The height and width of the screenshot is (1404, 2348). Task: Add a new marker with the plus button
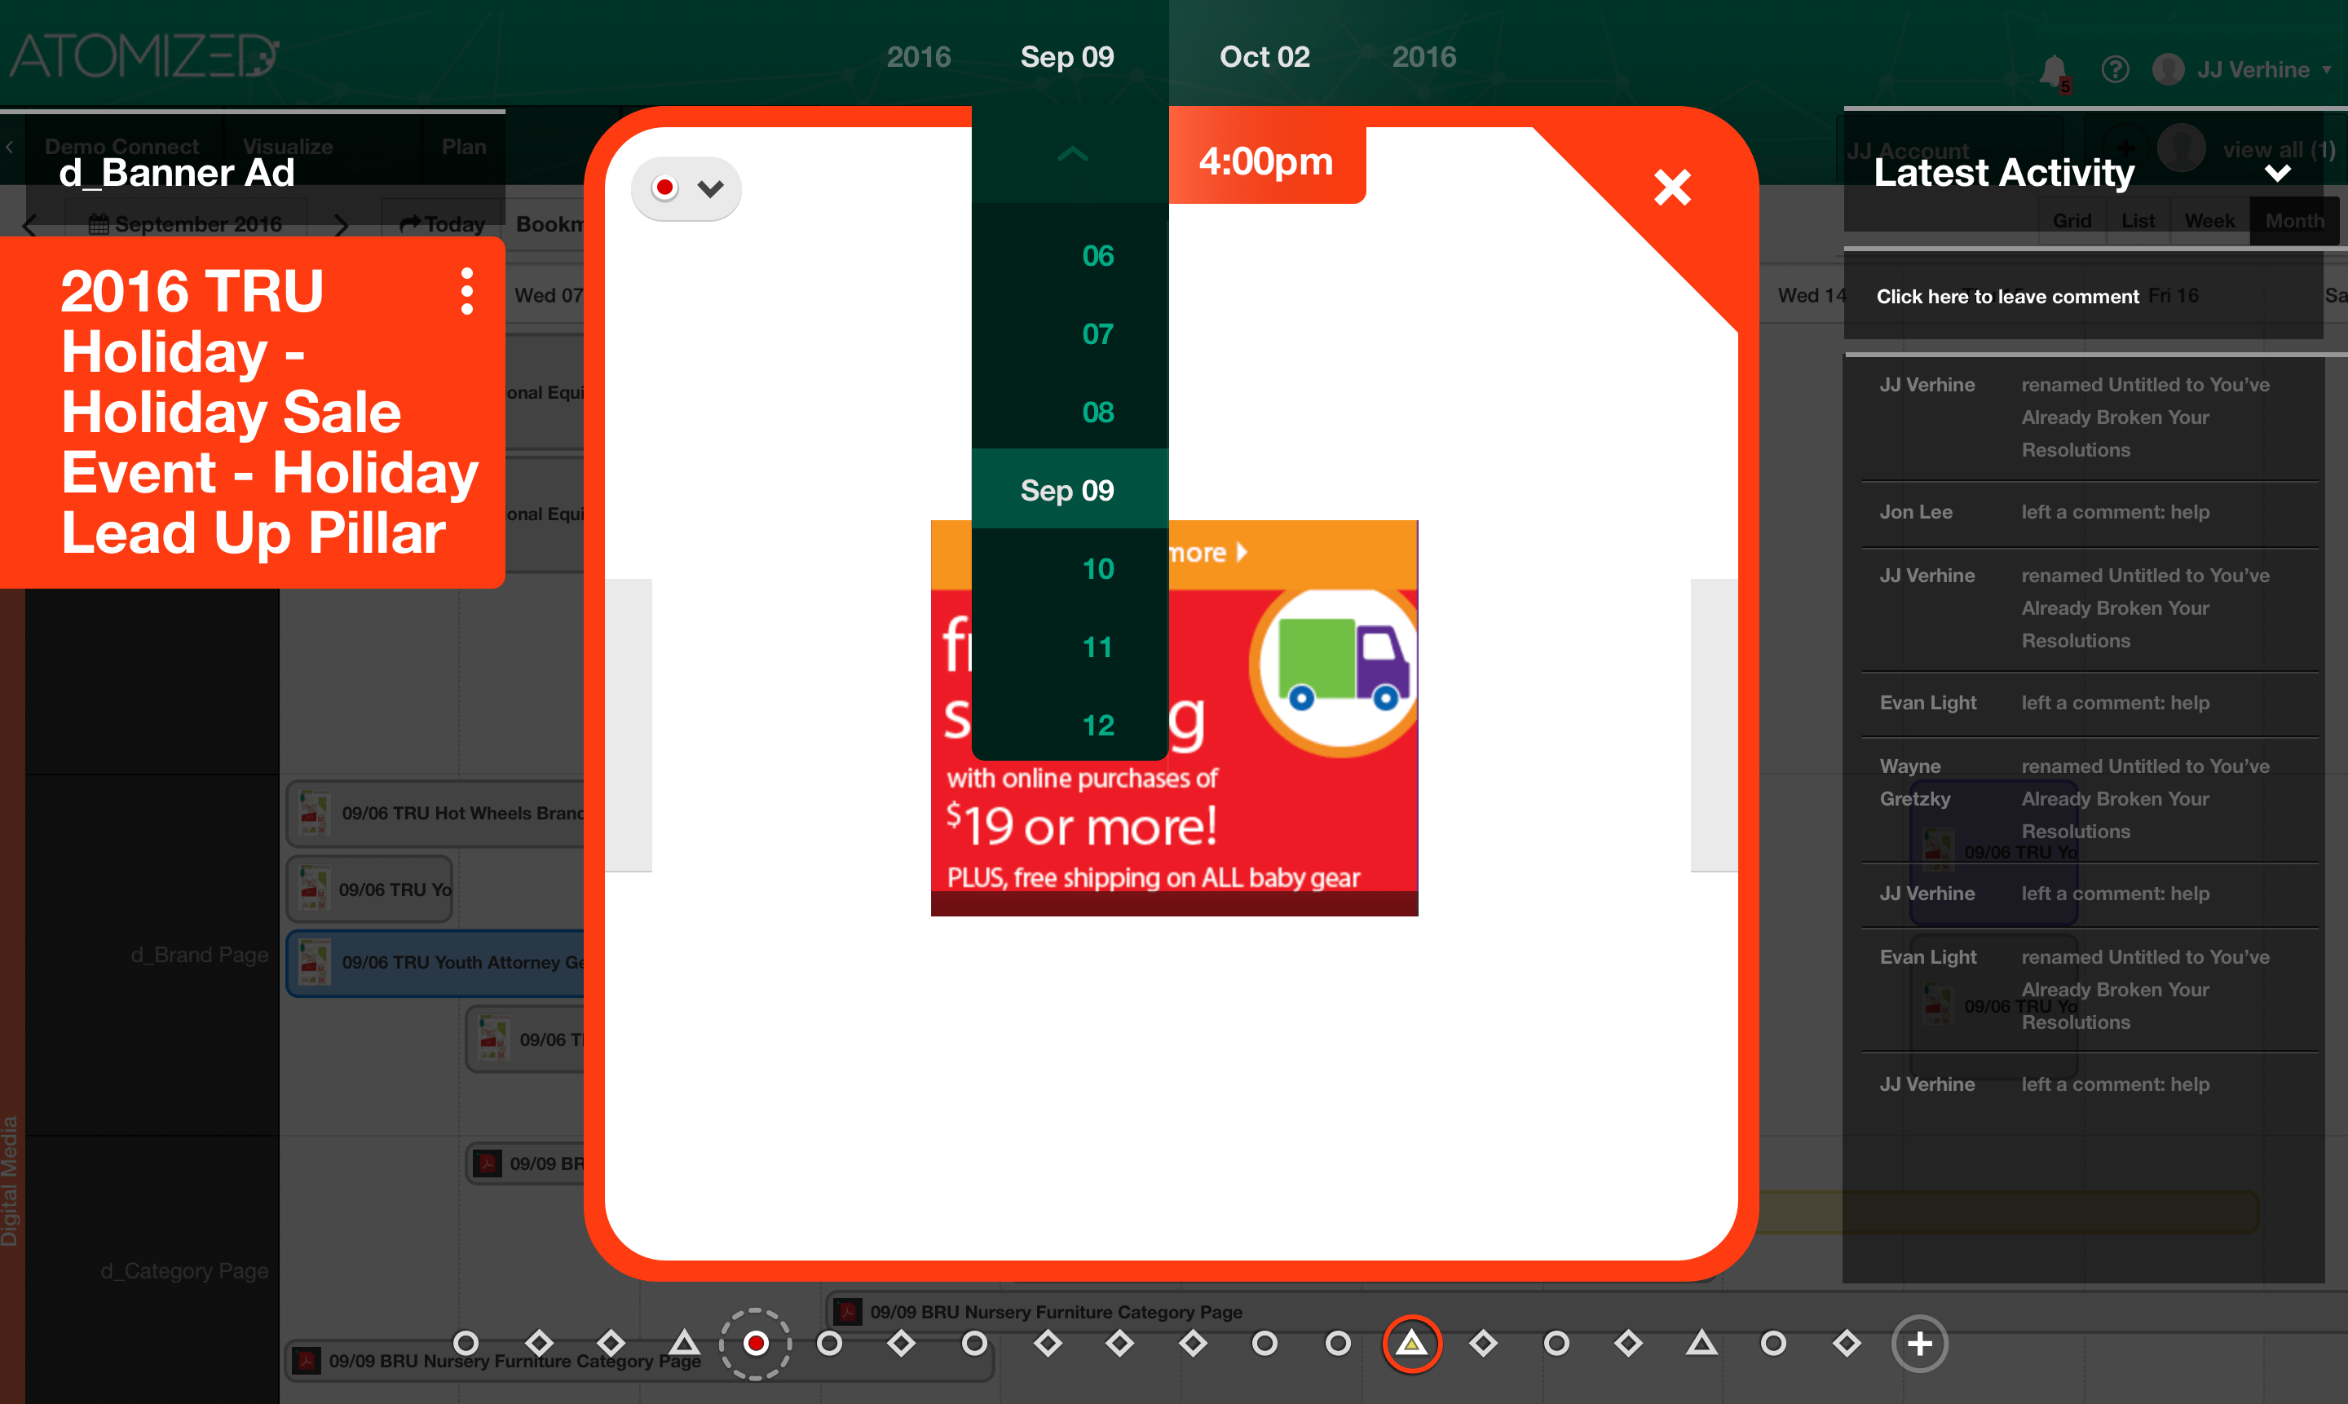point(1919,1344)
